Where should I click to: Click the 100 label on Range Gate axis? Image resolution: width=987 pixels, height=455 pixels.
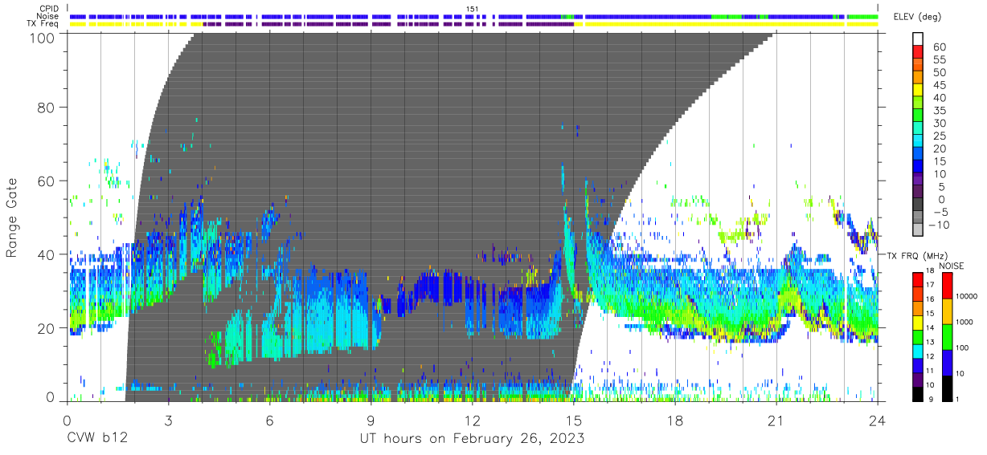[x=43, y=37]
